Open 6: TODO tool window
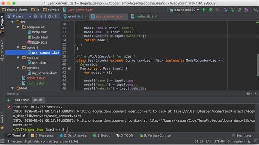 coord(124,135)
